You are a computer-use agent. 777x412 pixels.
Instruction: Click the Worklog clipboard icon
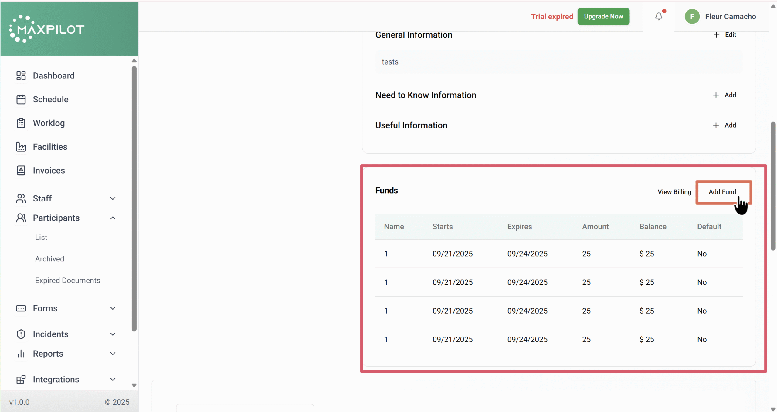click(x=21, y=123)
